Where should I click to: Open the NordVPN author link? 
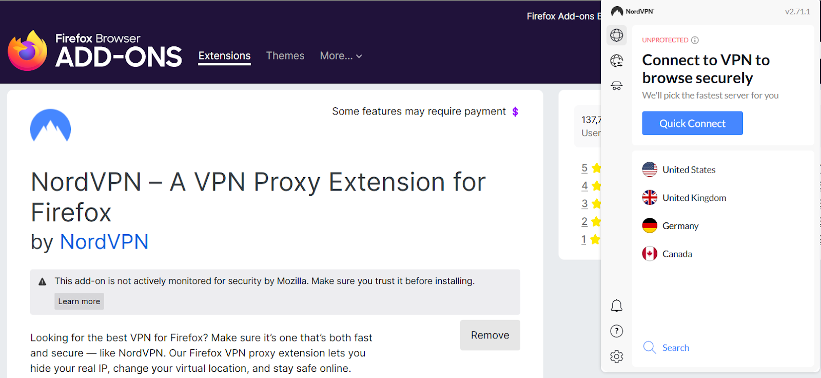pyautogui.click(x=104, y=242)
